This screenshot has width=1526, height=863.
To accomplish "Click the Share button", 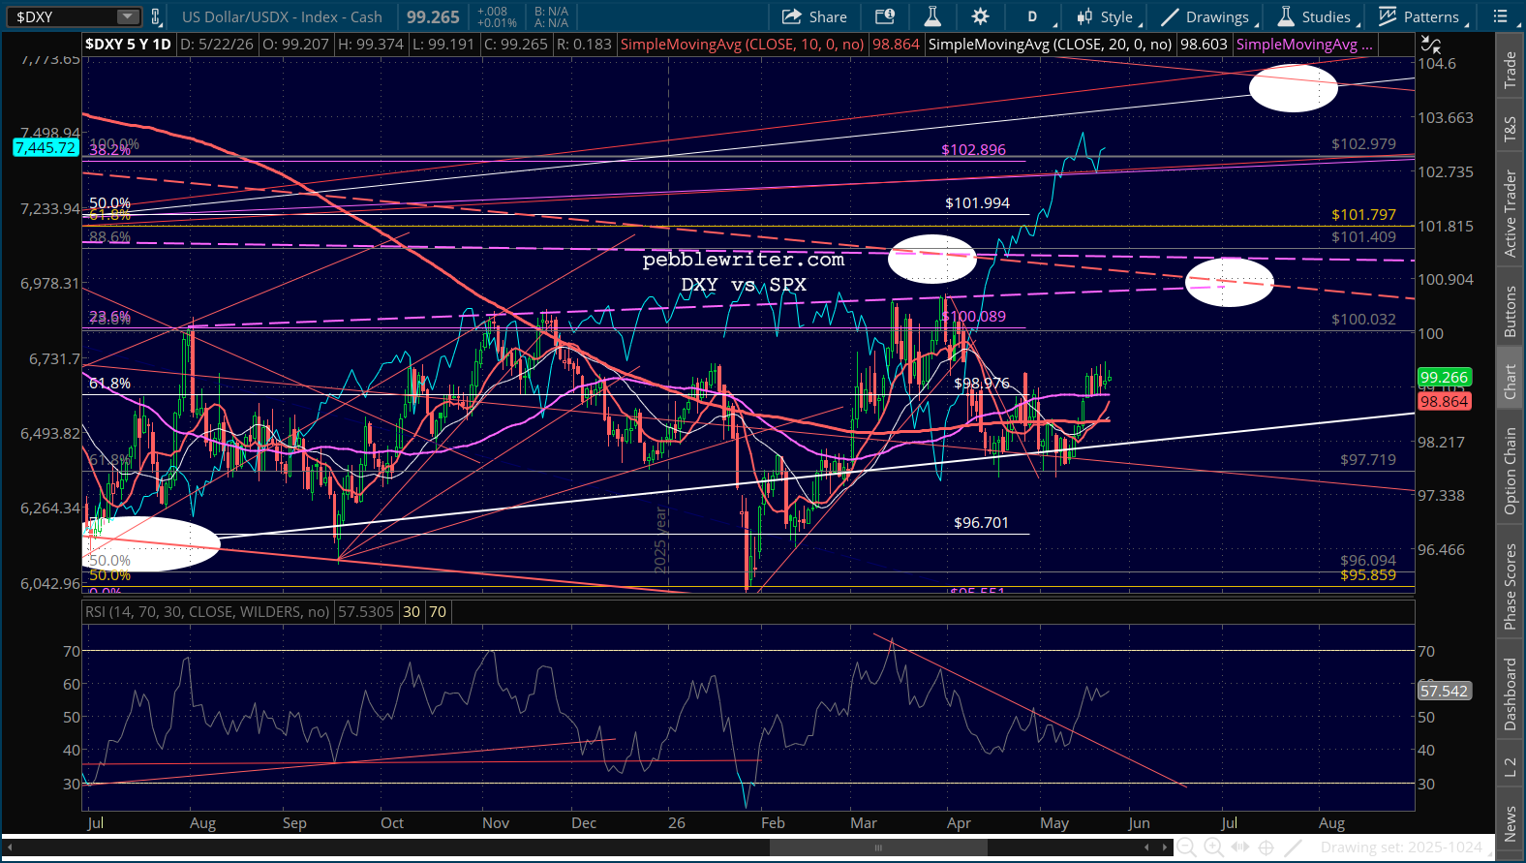I will 814,16.
